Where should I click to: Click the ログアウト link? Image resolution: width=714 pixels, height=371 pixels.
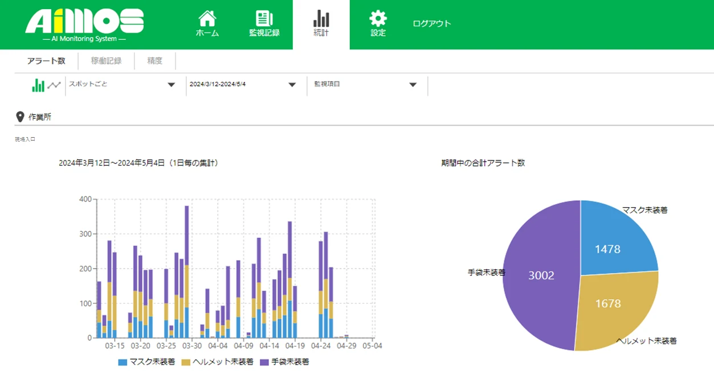tap(432, 23)
